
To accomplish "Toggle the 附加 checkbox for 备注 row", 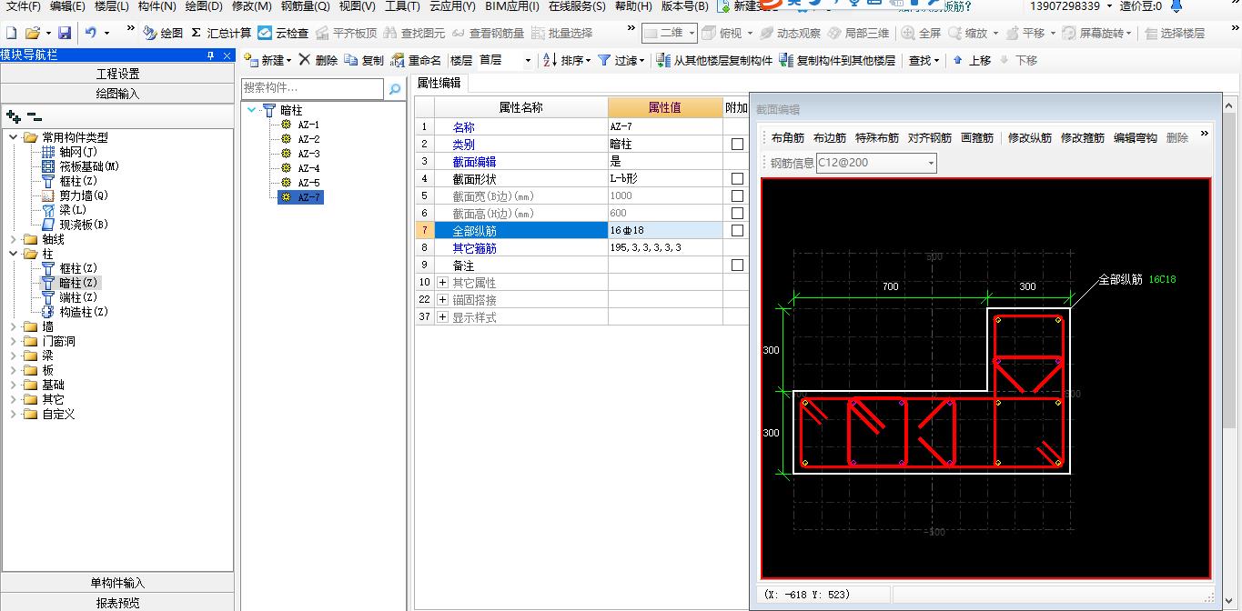I will 737,265.
